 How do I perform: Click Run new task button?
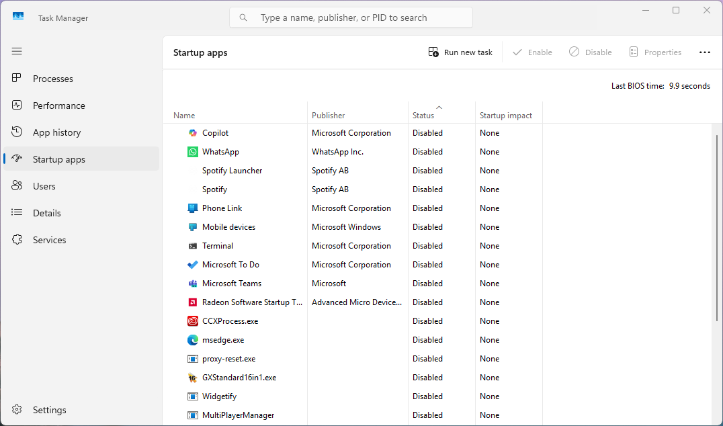click(x=460, y=52)
